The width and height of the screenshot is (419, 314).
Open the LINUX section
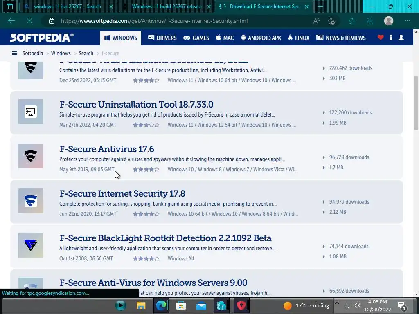point(298,38)
